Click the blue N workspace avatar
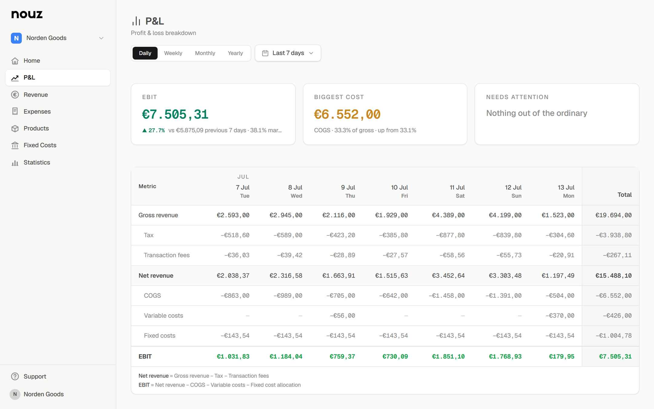The height and width of the screenshot is (409, 654). [x=16, y=38]
